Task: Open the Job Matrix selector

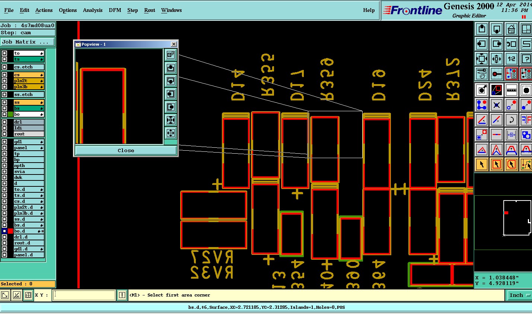Action: pos(28,42)
